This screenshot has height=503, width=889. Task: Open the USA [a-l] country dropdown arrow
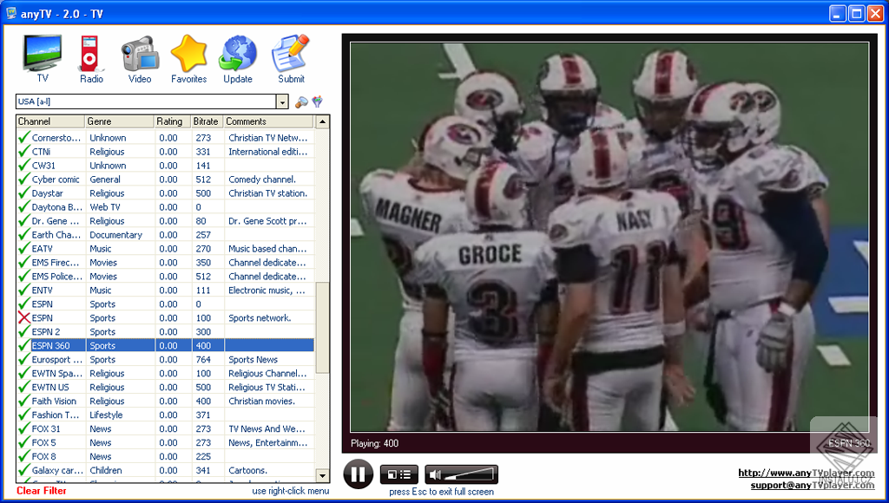[282, 101]
